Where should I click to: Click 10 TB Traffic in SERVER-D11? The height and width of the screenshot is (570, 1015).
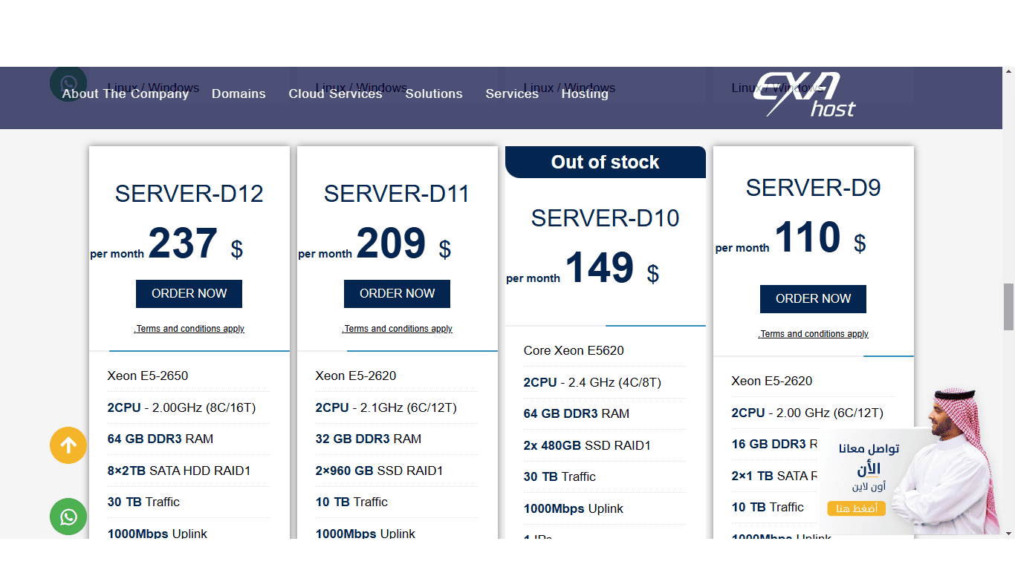pos(351,502)
